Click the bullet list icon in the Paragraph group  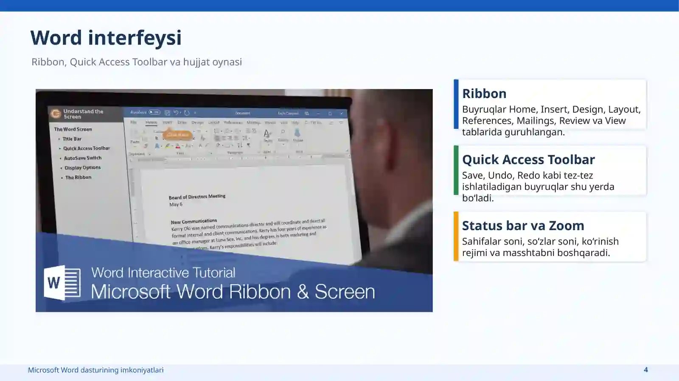point(216,131)
